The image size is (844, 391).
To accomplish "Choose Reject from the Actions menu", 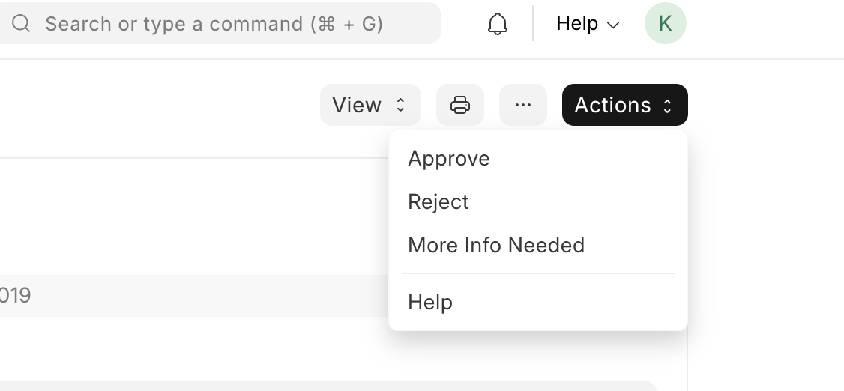I will [438, 201].
